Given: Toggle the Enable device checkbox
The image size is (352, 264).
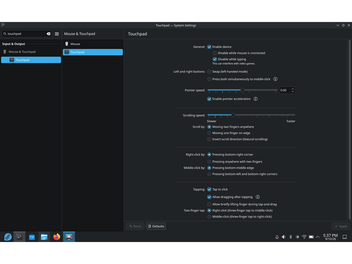Looking at the screenshot, I should [x=209, y=47].
